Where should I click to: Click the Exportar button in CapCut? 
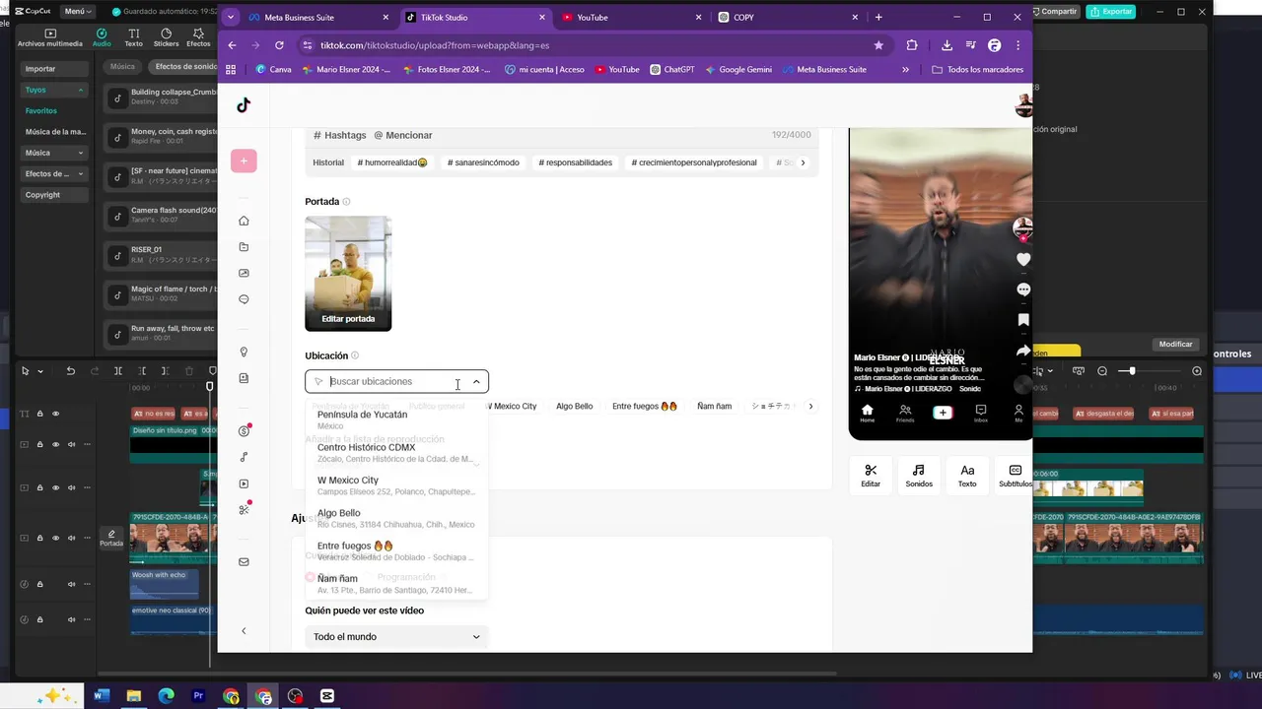(1110, 12)
